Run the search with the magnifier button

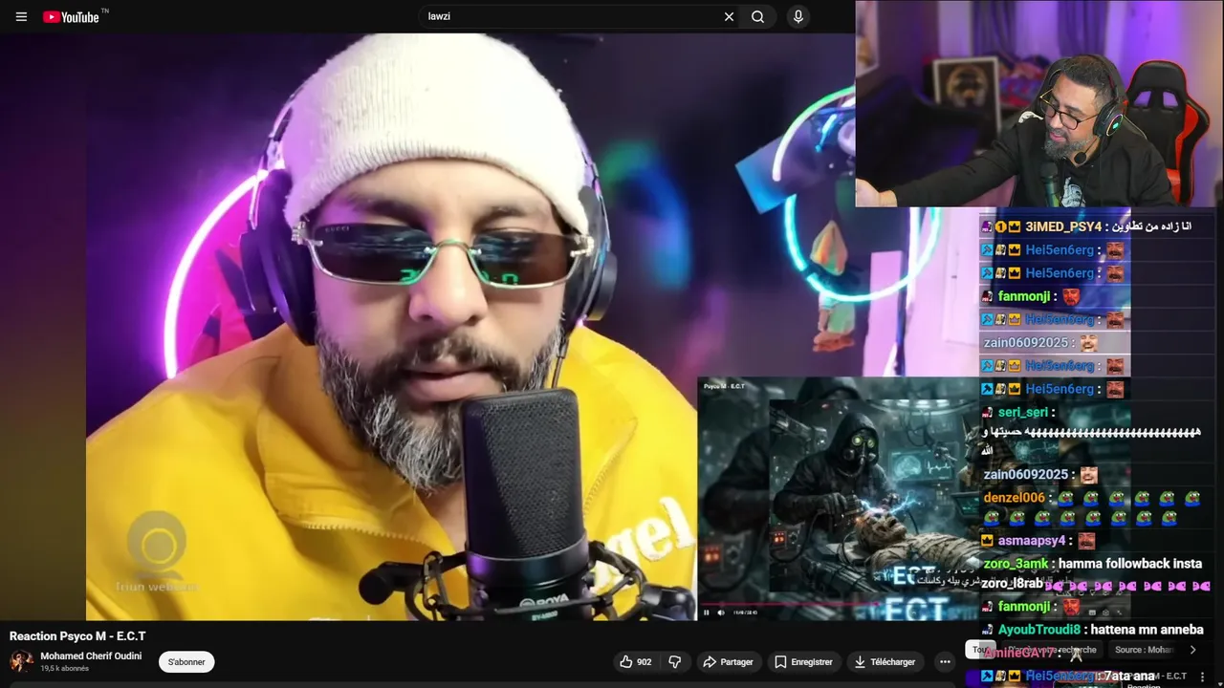[757, 16]
